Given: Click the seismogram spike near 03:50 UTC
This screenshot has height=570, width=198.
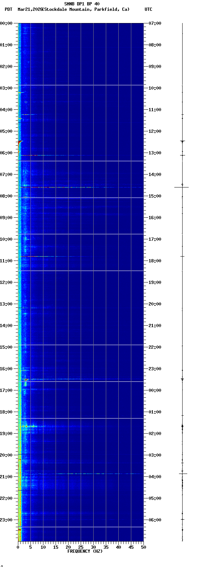Looking at the screenshot, I should (x=183, y=474).
